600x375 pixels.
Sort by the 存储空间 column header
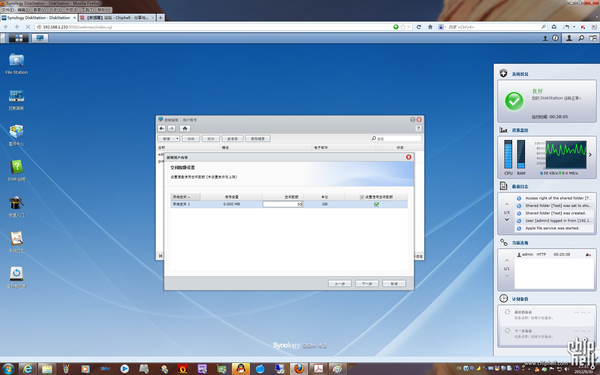point(186,197)
